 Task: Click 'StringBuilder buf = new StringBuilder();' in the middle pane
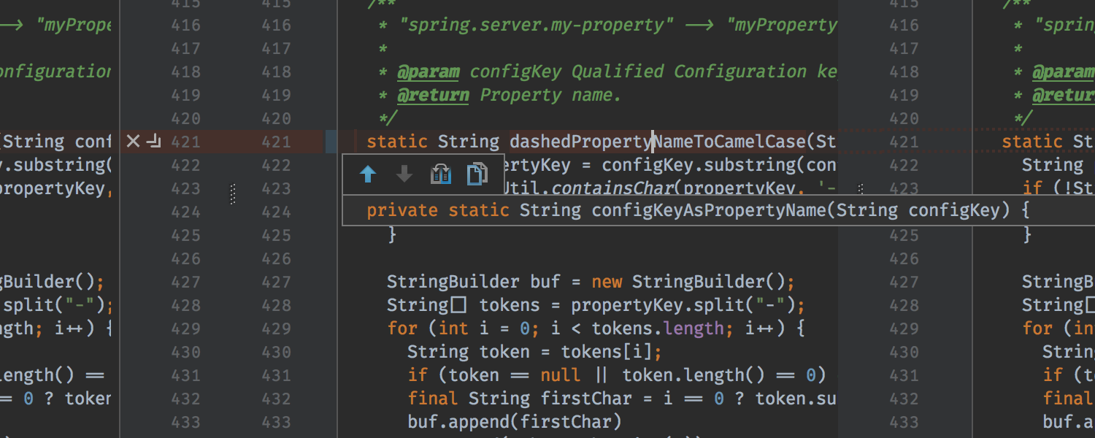click(591, 282)
